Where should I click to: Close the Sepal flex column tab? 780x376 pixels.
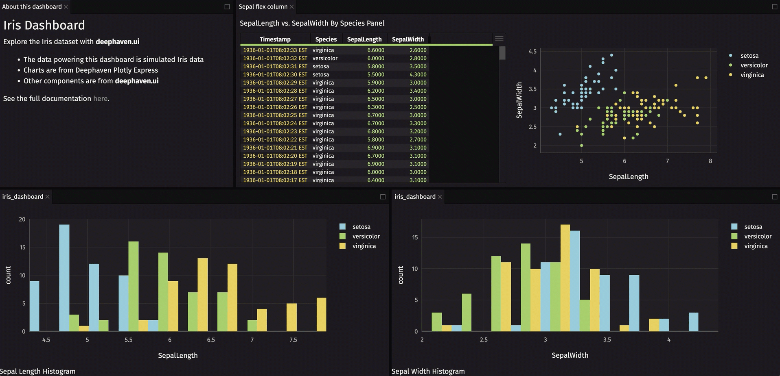tap(291, 7)
